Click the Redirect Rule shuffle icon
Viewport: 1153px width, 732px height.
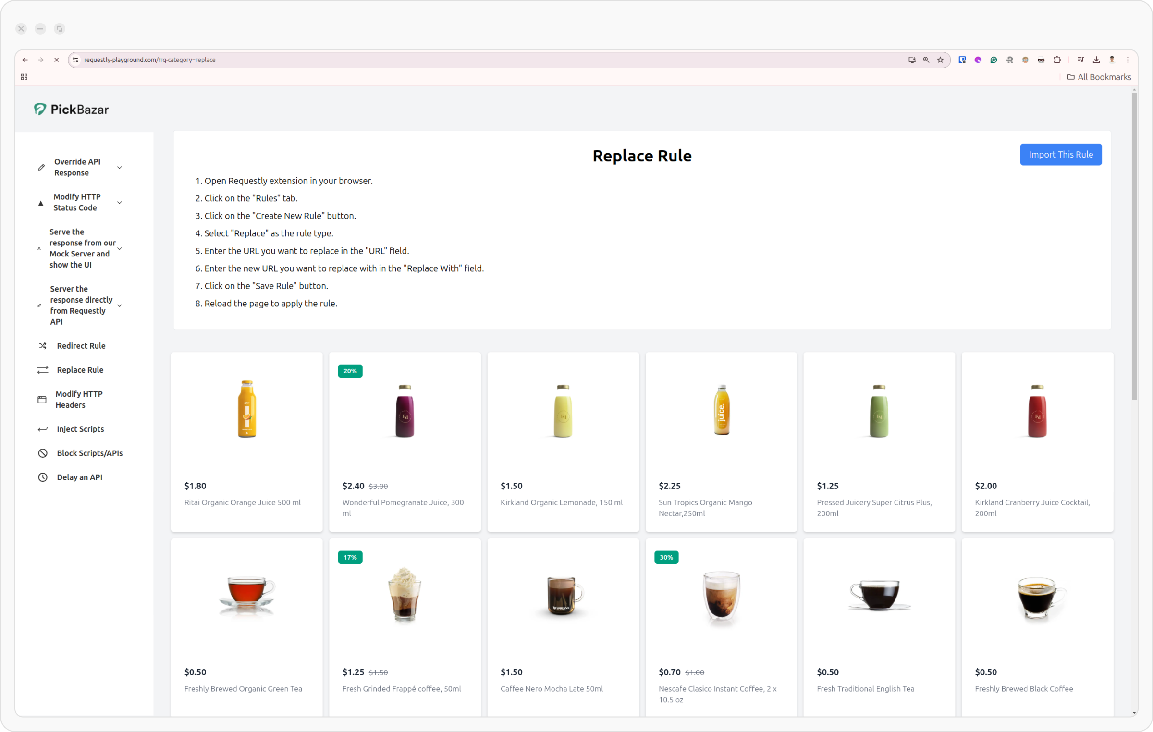43,346
